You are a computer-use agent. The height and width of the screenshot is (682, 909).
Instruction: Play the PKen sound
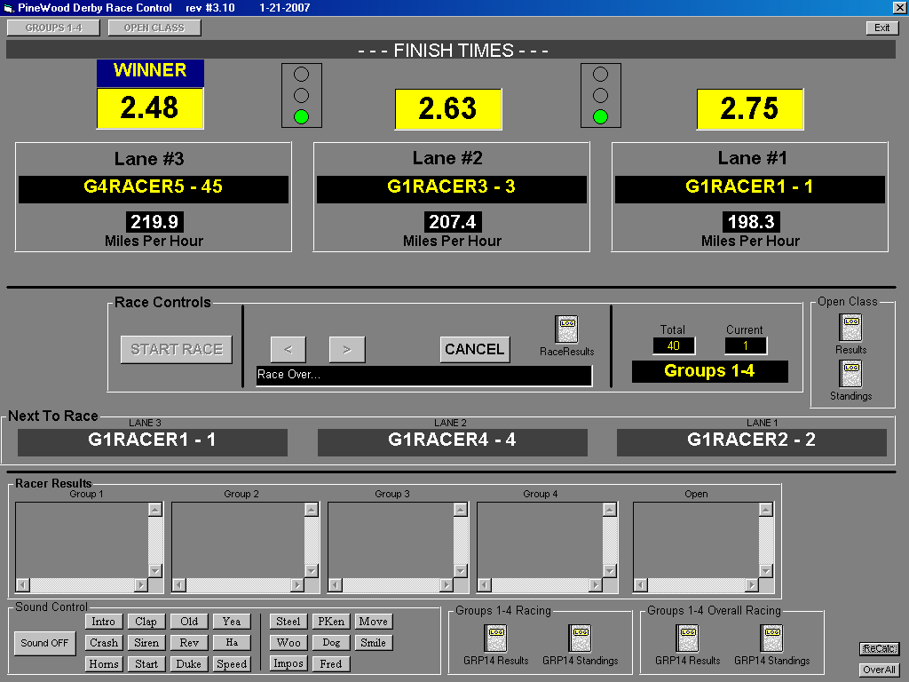click(x=331, y=622)
